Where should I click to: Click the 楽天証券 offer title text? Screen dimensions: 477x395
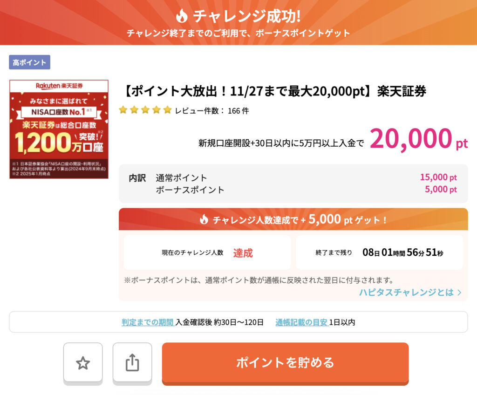click(x=274, y=91)
